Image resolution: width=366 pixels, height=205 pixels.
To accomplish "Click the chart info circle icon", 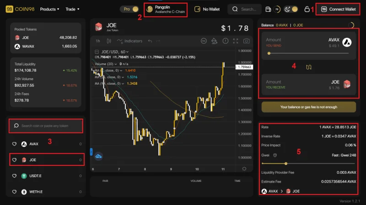I will coord(225,41).
